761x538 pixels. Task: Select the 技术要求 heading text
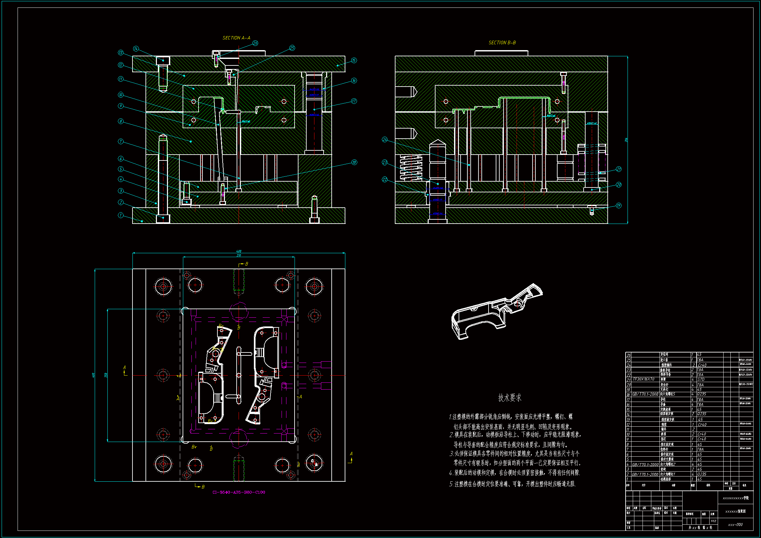click(509, 398)
